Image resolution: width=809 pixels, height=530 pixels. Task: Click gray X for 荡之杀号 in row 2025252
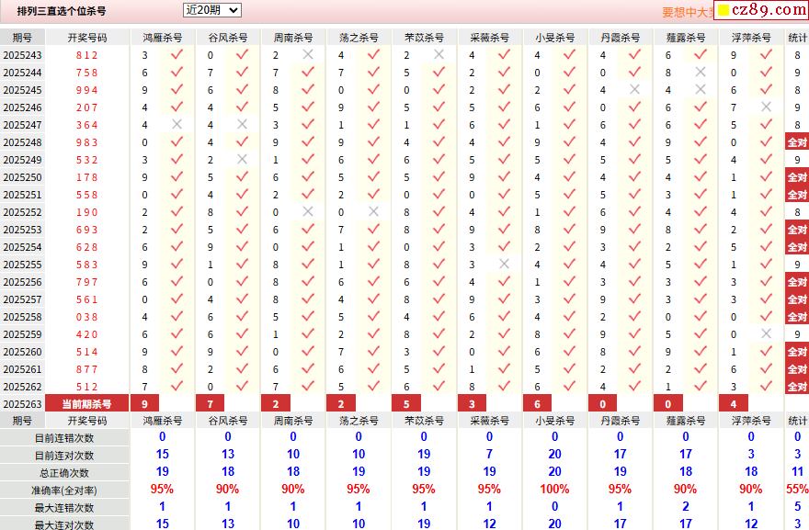[373, 211]
